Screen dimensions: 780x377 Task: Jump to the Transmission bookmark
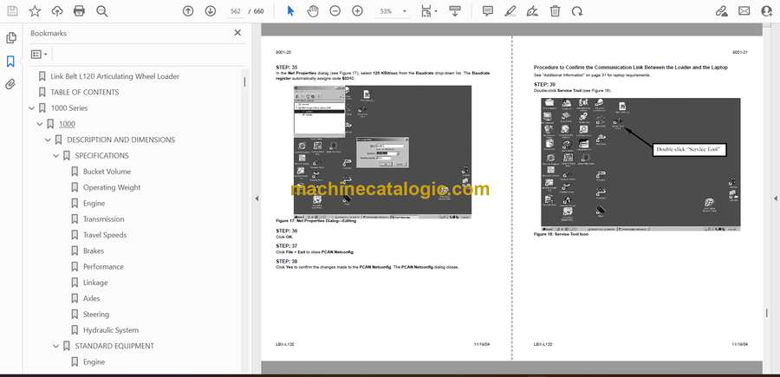(x=103, y=219)
